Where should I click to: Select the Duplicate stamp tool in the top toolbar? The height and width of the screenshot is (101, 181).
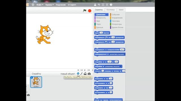(x=95, y=5)
